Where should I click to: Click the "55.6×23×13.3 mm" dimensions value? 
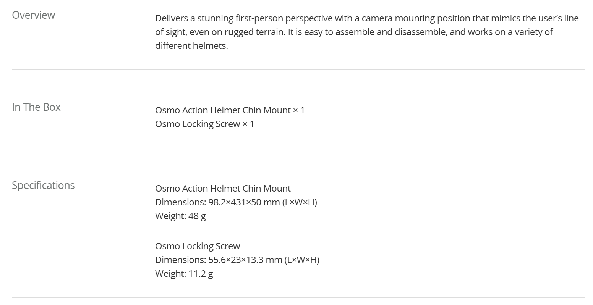click(245, 260)
